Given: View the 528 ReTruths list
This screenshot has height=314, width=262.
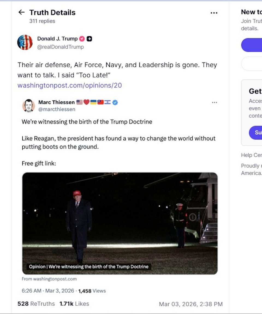Looking at the screenshot, I should [36, 304].
